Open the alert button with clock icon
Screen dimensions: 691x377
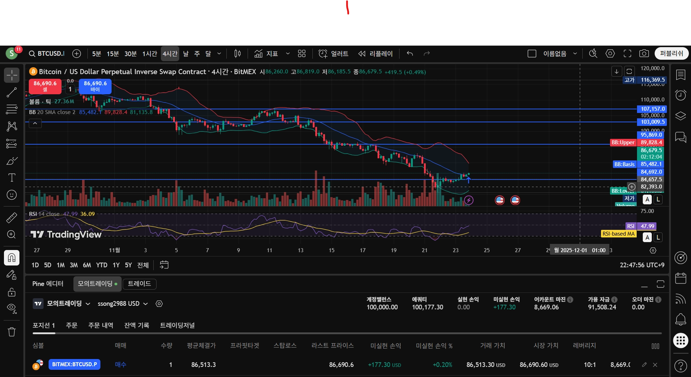tap(333, 54)
